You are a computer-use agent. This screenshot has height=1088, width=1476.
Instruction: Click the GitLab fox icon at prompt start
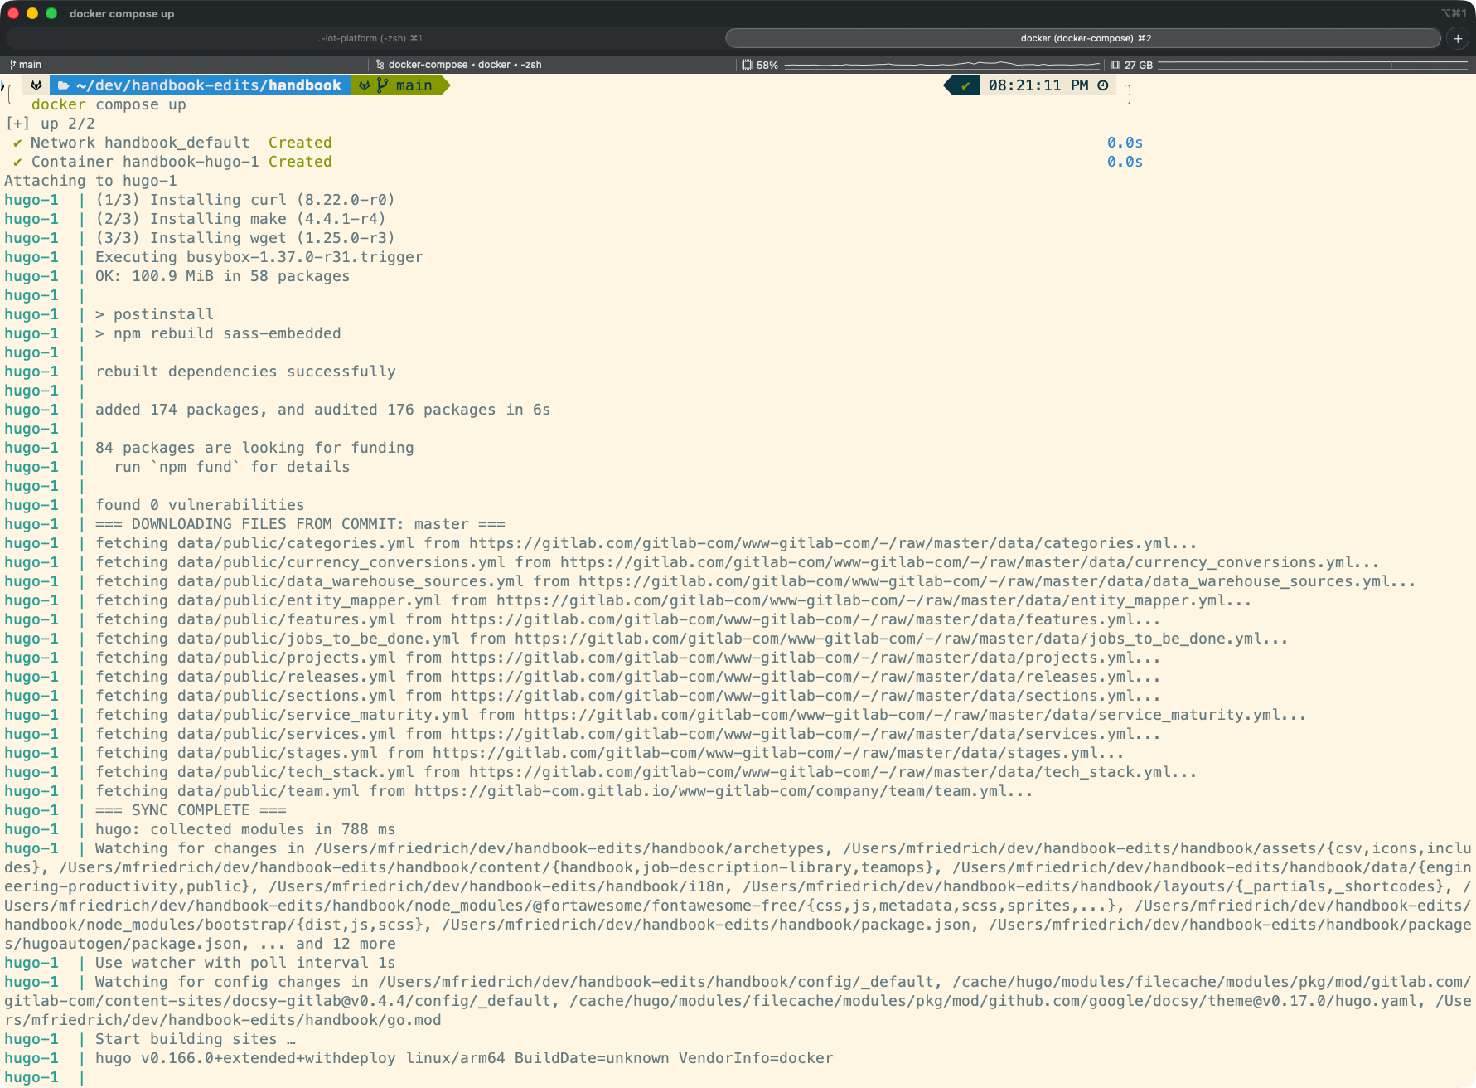tap(36, 85)
